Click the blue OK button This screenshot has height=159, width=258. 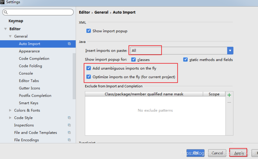[196, 153]
